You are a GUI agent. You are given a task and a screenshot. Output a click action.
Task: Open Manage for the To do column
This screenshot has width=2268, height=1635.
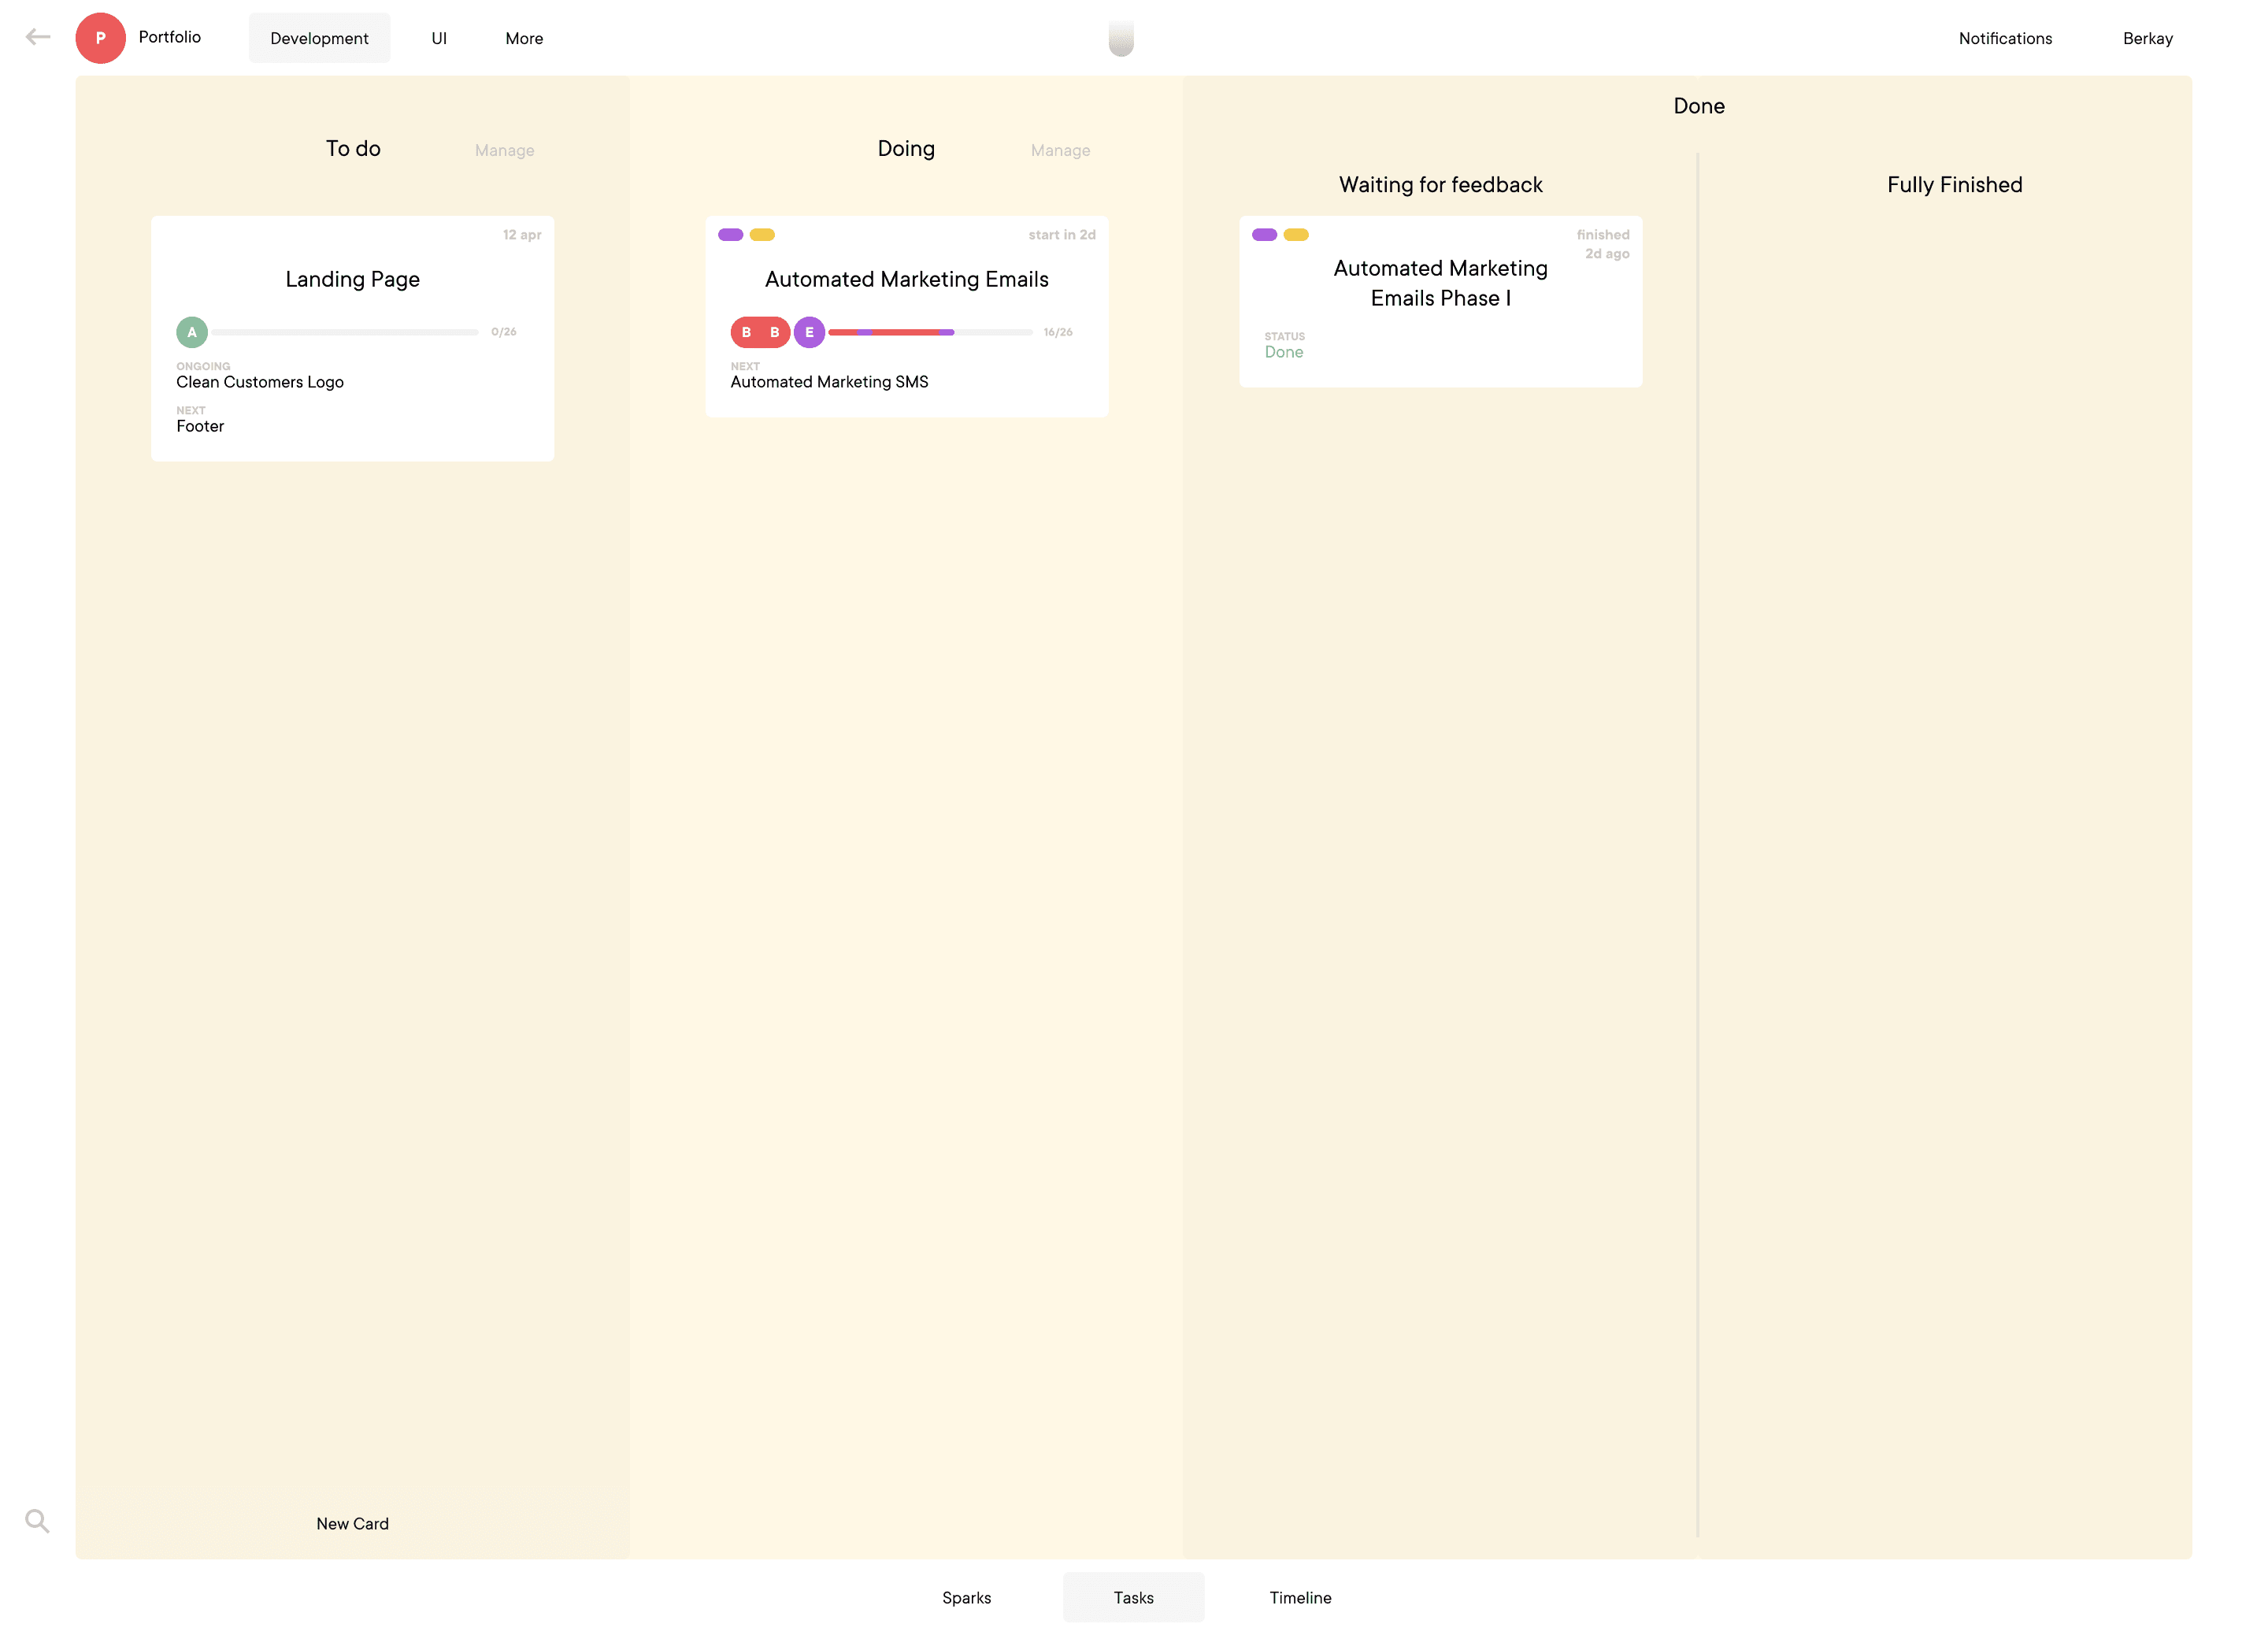(504, 150)
